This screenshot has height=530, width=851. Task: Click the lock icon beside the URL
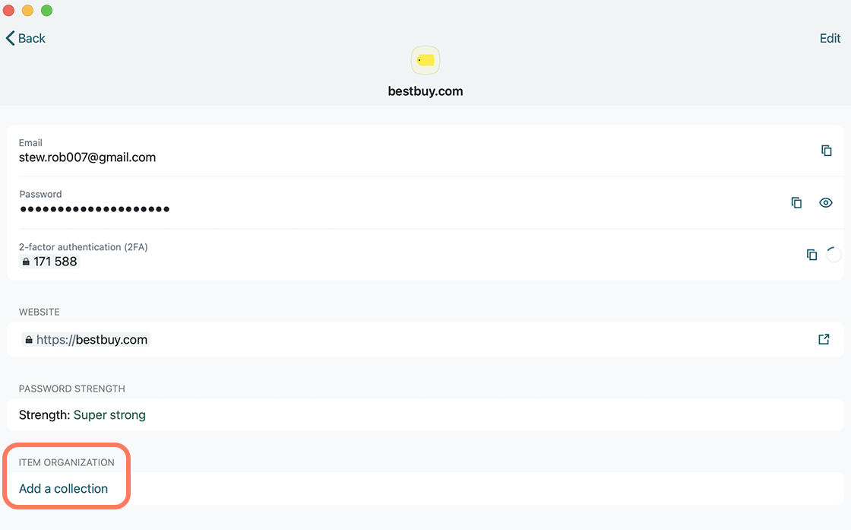(x=29, y=339)
